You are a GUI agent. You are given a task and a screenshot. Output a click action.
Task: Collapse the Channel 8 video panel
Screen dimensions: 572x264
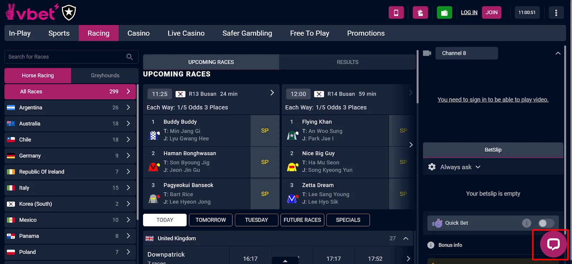558,53
